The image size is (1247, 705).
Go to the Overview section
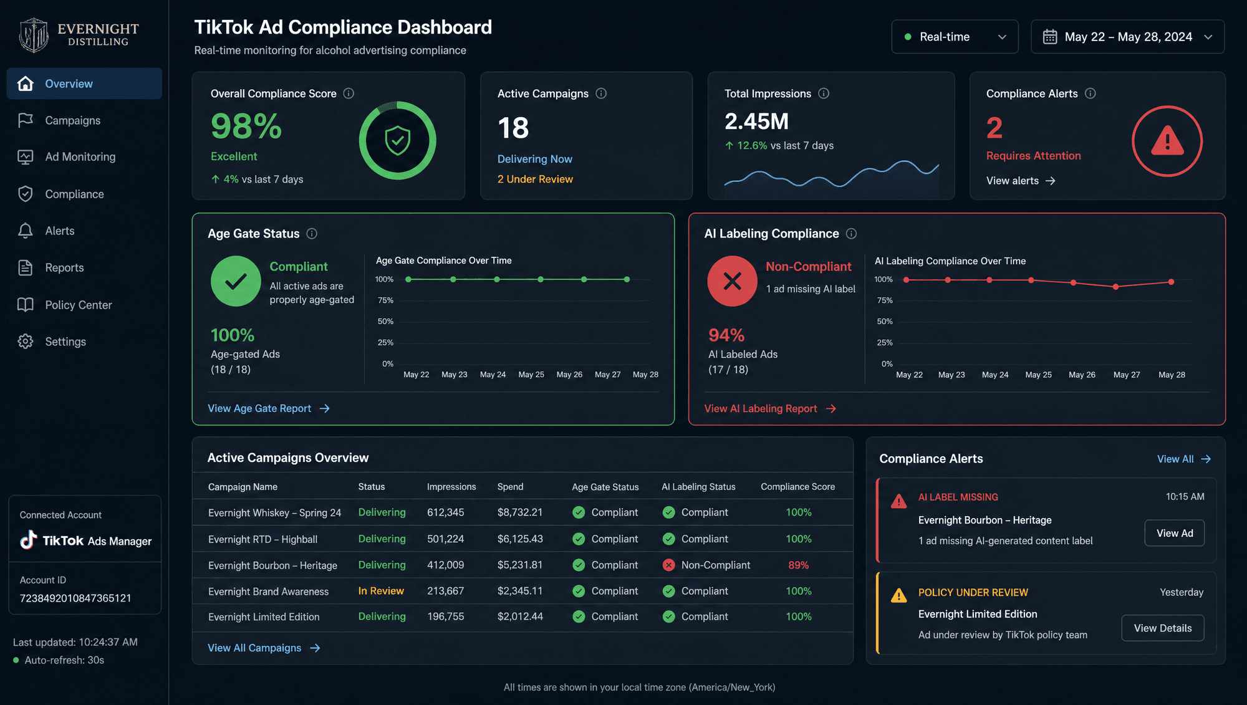point(84,84)
